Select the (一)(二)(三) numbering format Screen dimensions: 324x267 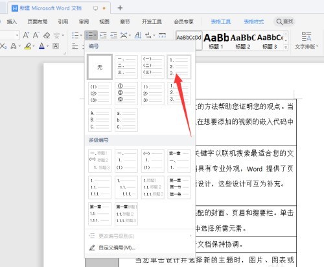point(153,67)
